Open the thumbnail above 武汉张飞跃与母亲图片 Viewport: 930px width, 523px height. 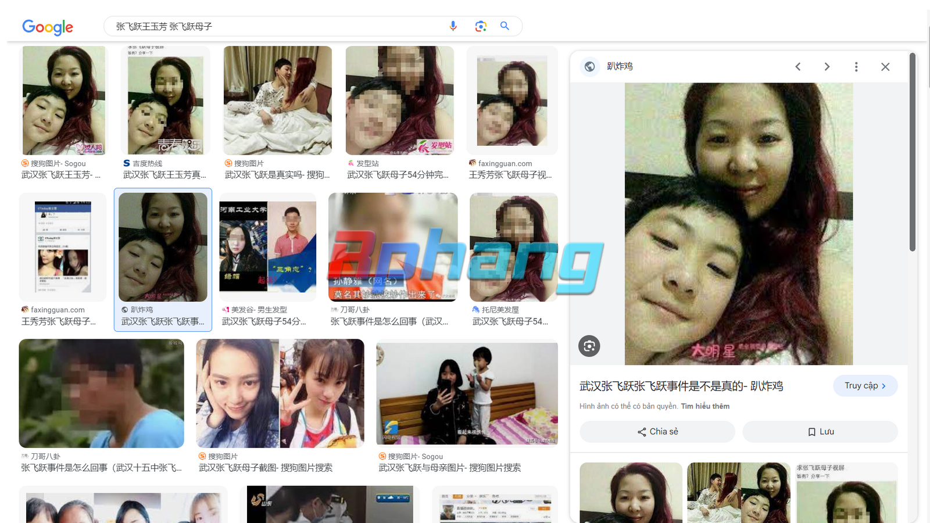467,393
